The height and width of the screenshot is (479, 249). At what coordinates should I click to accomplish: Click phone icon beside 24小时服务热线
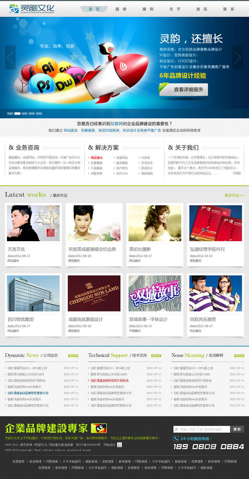176,438
